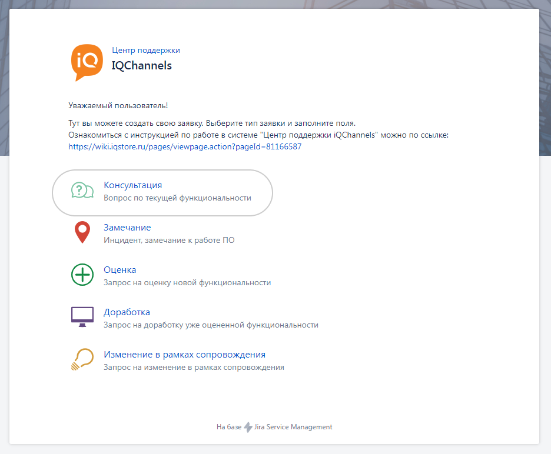
Task: Open the Центр поддержки breadcrumb link
Action: click(146, 50)
